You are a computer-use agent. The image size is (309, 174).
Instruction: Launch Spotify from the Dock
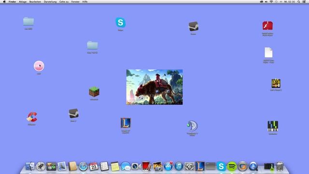[x=232, y=166]
